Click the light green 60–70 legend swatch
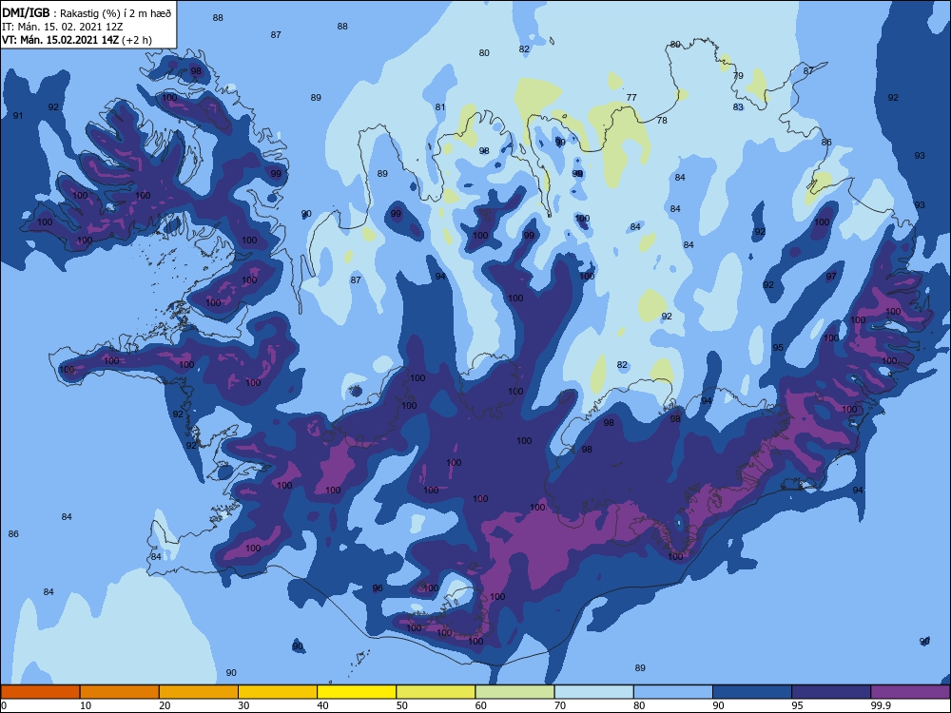This screenshot has width=951, height=713. tap(514, 692)
